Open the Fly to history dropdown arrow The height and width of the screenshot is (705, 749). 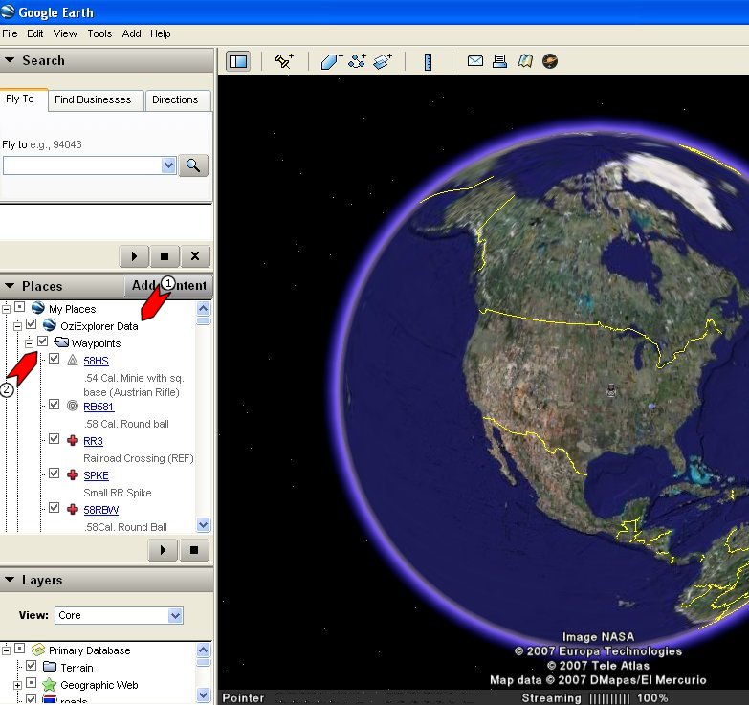(168, 165)
